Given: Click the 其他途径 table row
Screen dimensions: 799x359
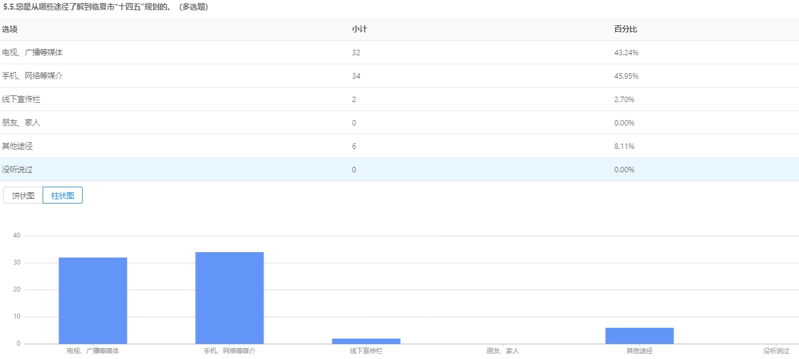Looking at the screenshot, I should (17, 146).
